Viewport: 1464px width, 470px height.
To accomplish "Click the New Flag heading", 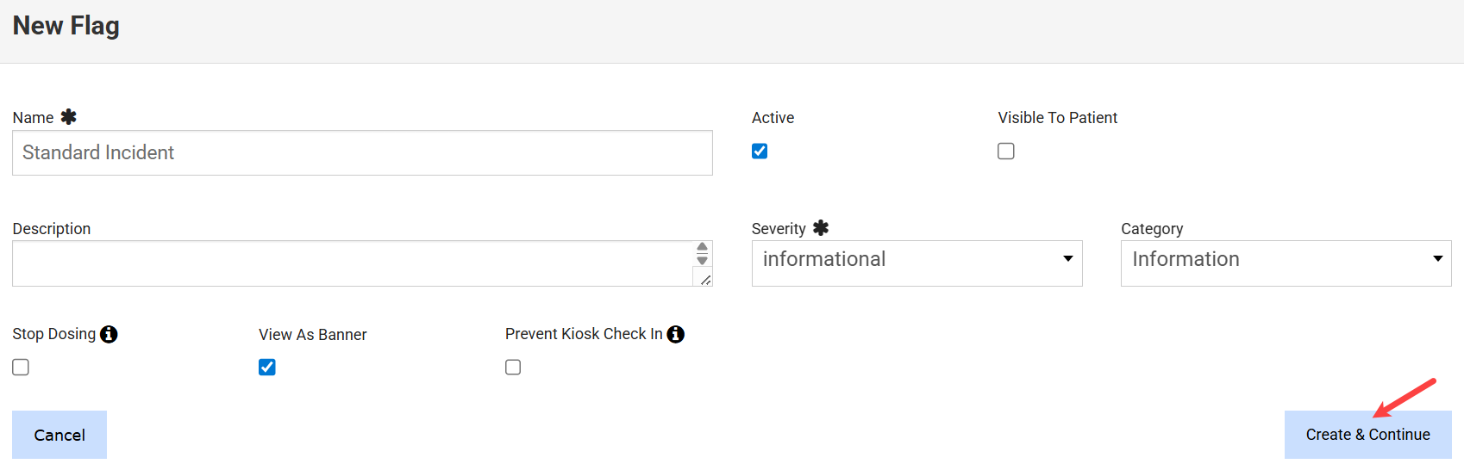I will 66,26.
